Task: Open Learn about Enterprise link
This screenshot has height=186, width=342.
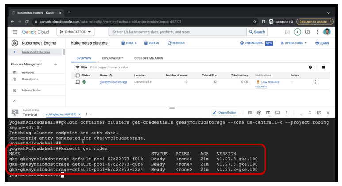Action: coord(35,52)
